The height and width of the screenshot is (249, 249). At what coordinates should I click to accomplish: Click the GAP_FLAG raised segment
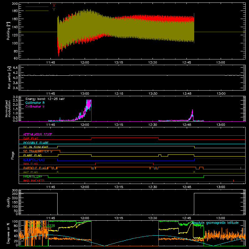125,138
